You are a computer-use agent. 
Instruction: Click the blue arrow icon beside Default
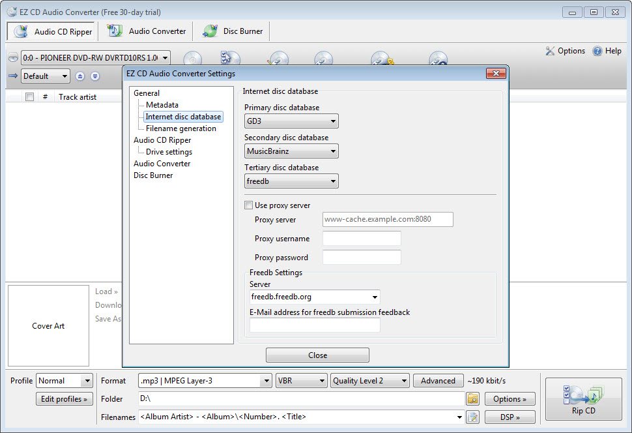point(13,76)
